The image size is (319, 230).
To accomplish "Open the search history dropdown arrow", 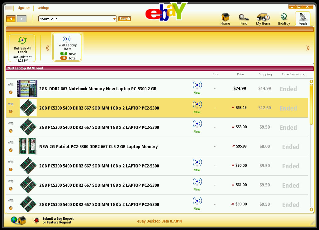I will coord(114,19).
